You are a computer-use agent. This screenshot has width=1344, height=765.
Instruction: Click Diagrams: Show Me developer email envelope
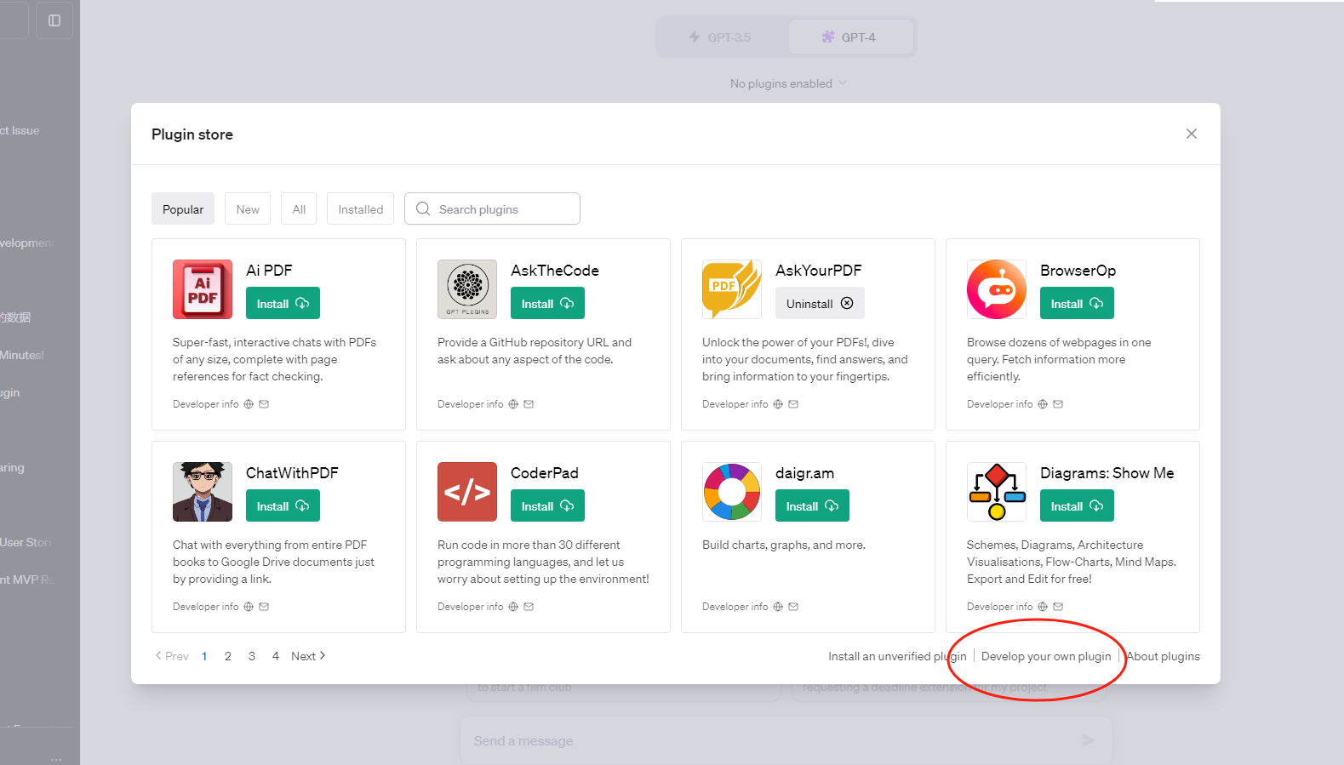(x=1058, y=607)
